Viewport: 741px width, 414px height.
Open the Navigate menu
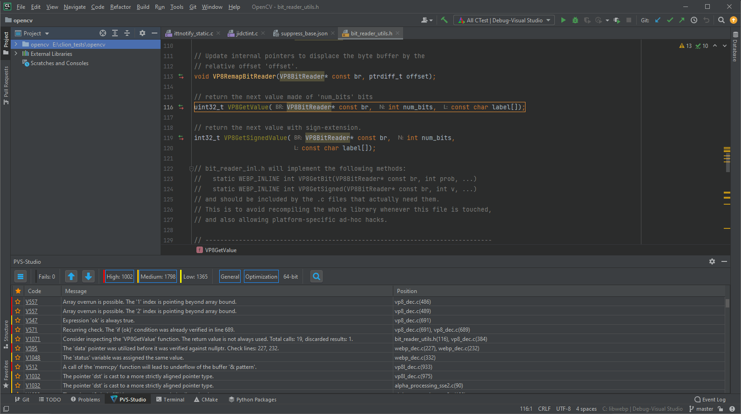(74, 7)
